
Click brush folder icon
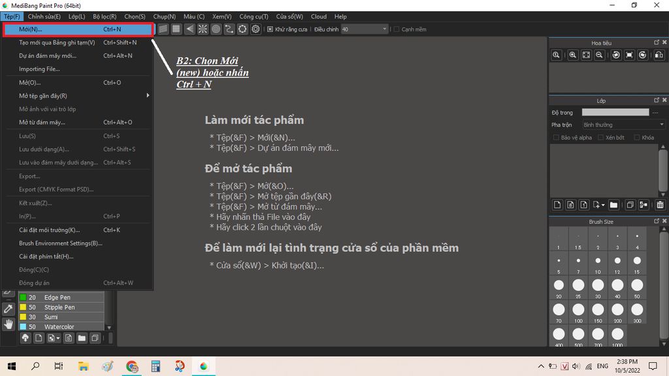pos(82,338)
